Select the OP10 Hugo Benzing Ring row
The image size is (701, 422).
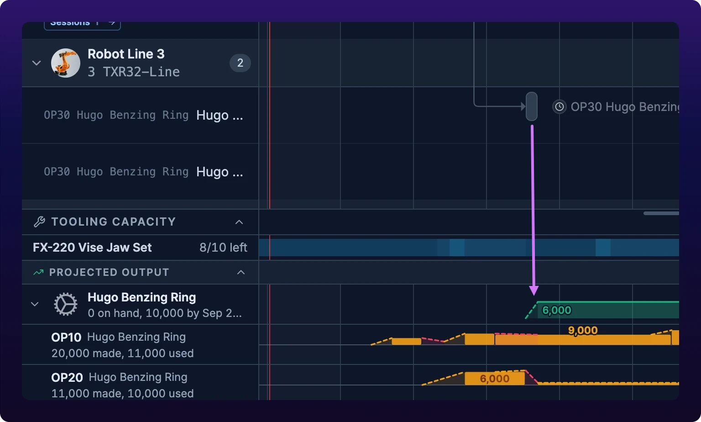click(140, 345)
